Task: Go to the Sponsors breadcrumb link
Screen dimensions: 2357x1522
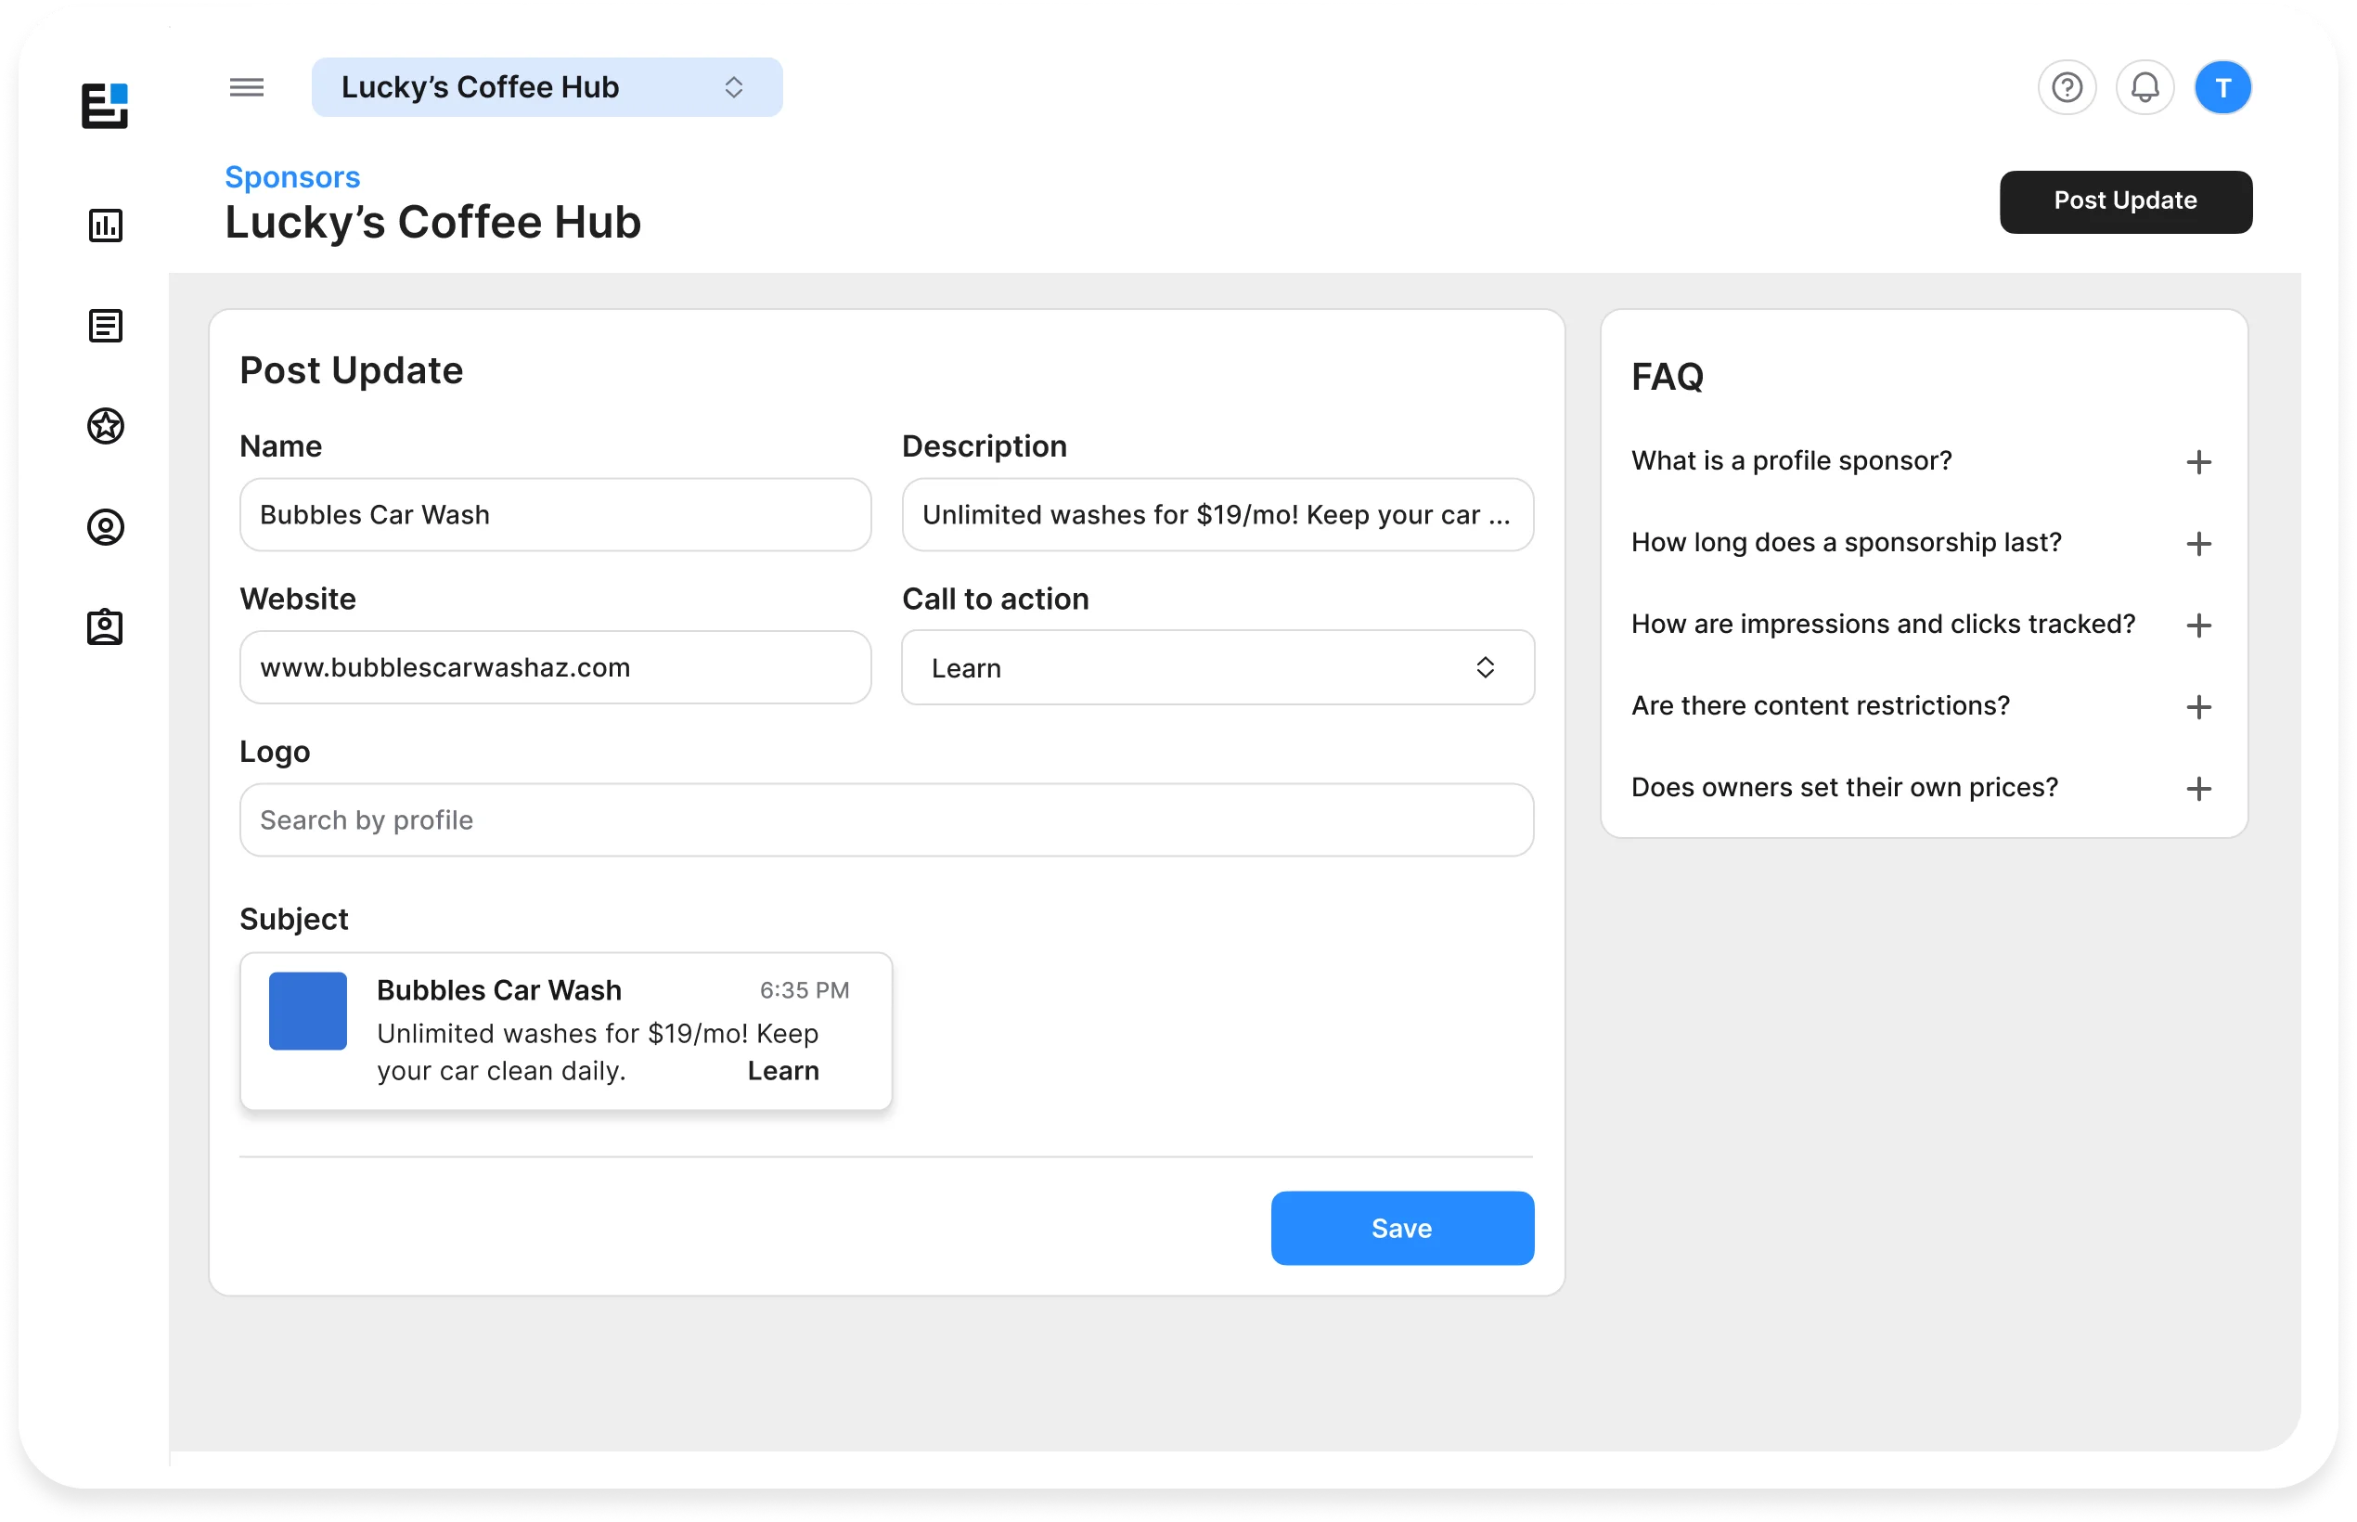Action: pos(292,177)
